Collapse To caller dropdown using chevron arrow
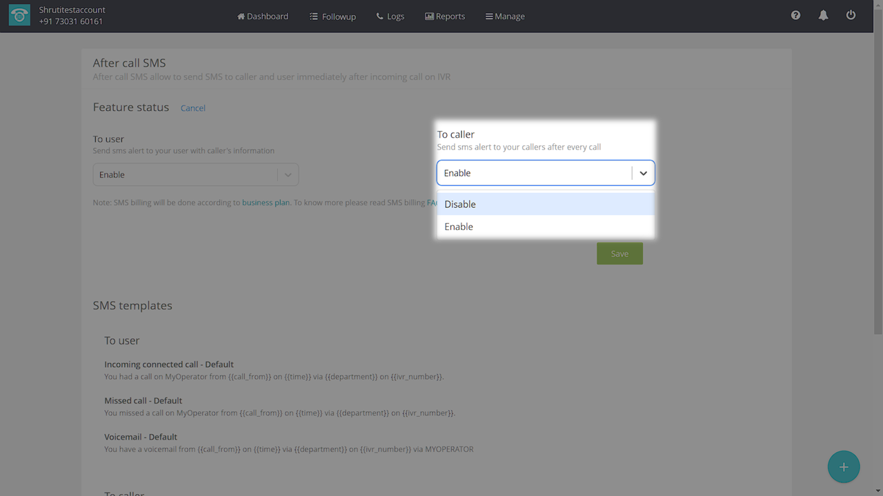This screenshot has width=883, height=496. pyautogui.click(x=643, y=174)
